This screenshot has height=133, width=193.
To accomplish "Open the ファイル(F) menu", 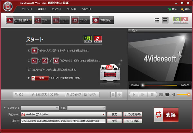I will pos(27,9).
